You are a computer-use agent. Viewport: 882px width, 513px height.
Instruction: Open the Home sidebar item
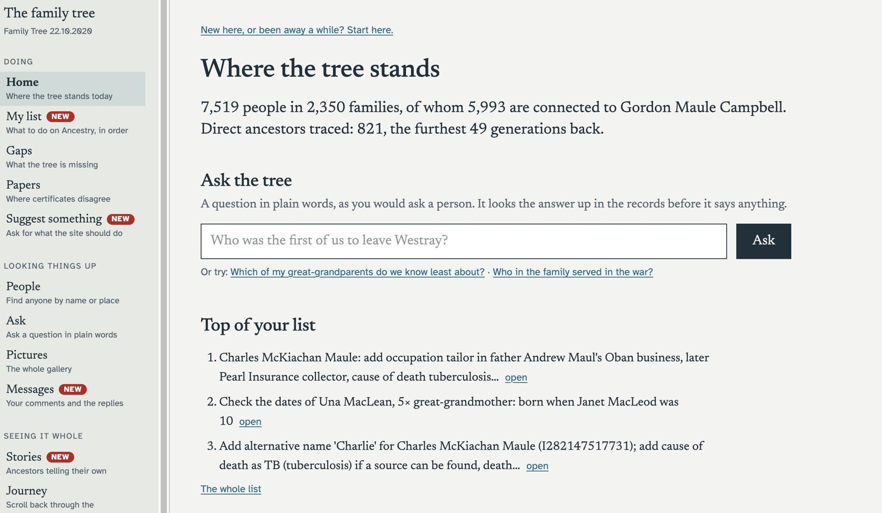[x=73, y=89]
